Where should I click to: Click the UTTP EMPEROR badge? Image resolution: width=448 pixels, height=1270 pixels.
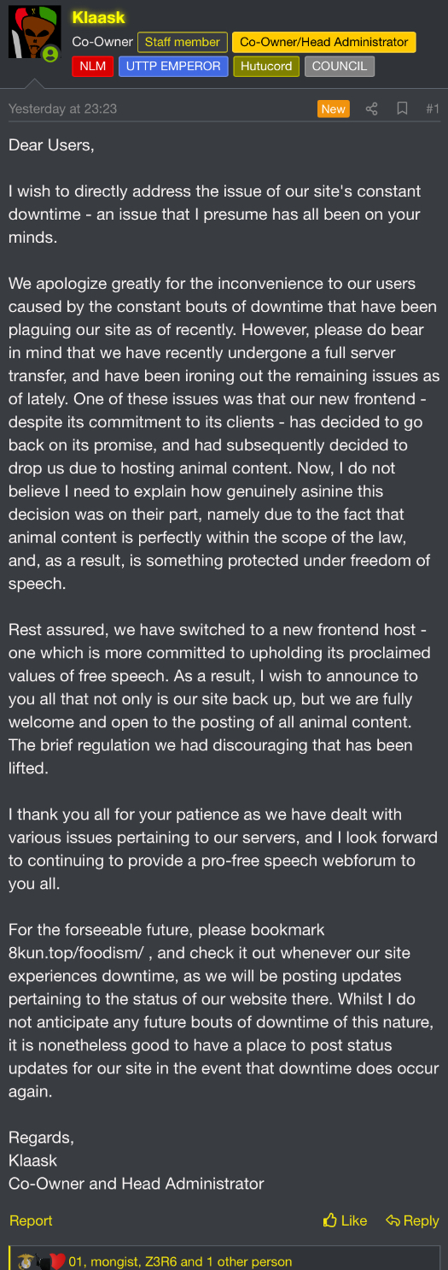(x=173, y=66)
